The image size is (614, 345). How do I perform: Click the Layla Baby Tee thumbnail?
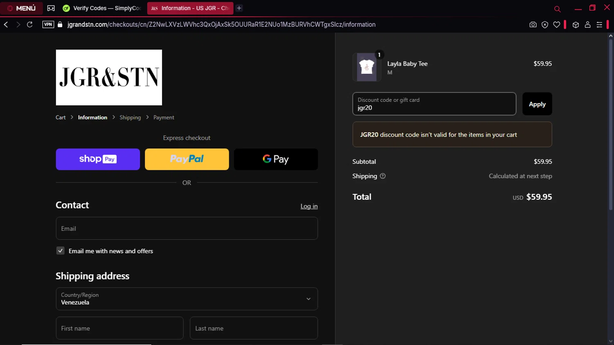click(367, 67)
